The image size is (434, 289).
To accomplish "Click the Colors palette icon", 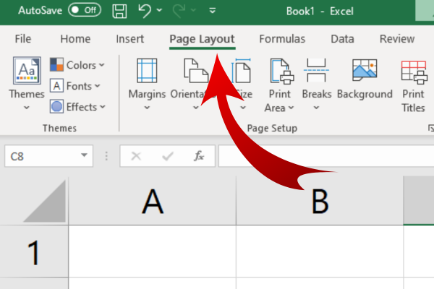I will point(56,64).
